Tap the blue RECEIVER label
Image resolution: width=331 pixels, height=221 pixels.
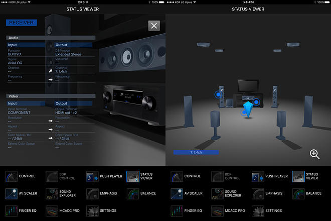coord(22,23)
